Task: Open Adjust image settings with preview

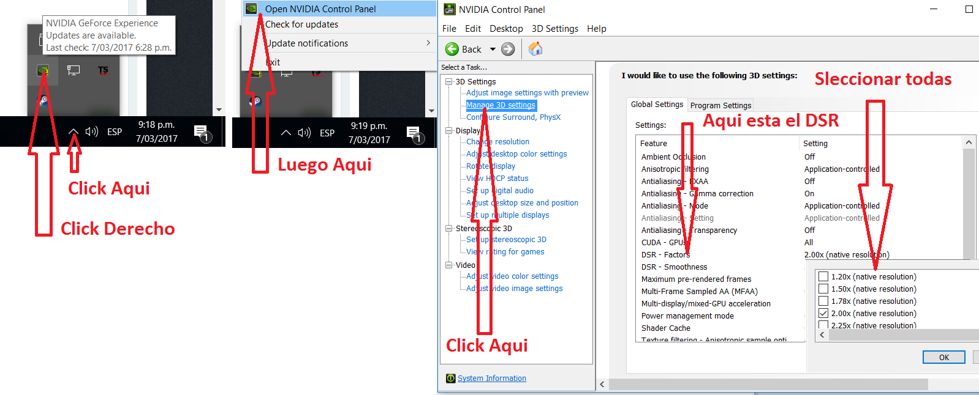Action: pyautogui.click(x=527, y=93)
